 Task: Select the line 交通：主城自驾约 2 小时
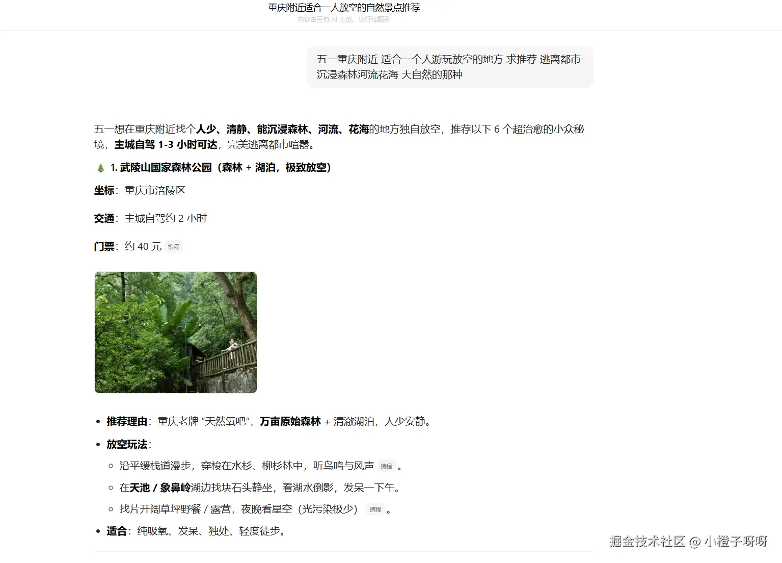point(150,219)
